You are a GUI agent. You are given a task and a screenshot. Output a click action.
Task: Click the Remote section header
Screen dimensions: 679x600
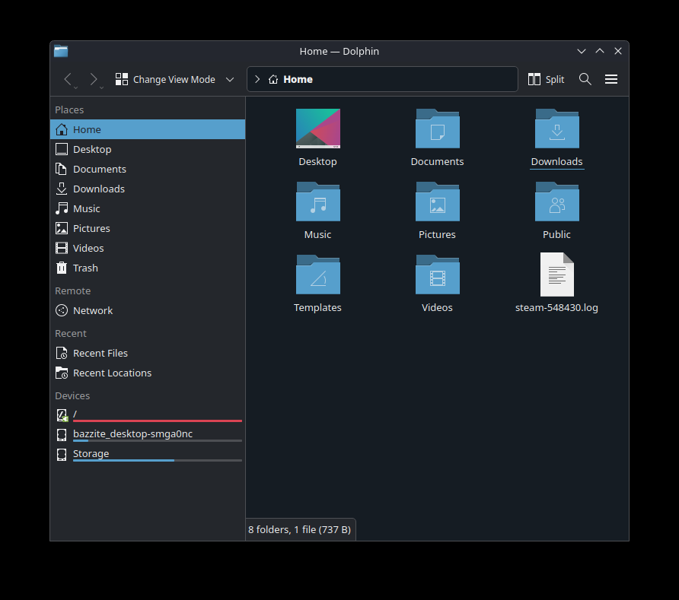[73, 290]
